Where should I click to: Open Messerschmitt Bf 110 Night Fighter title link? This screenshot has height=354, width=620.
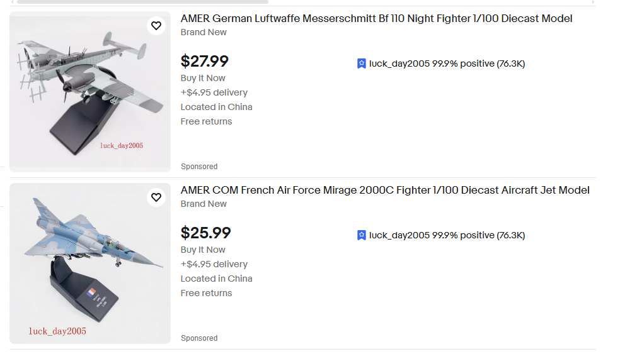click(x=376, y=19)
